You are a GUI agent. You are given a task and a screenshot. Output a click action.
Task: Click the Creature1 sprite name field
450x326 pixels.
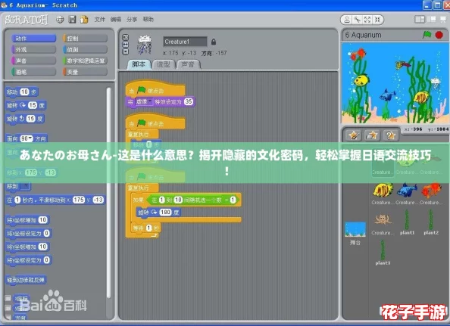click(x=185, y=42)
